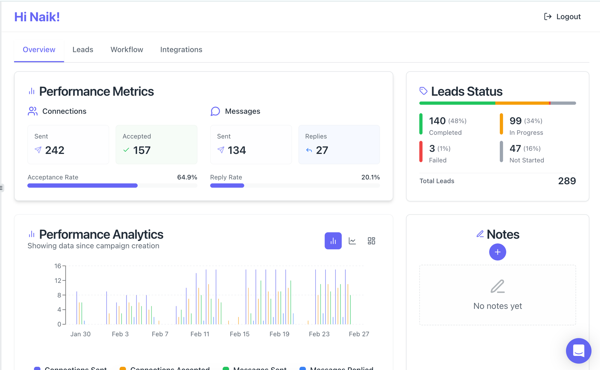Open the Leads tab
Image resolution: width=600 pixels, height=370 pixels.
tap(83, 50)
